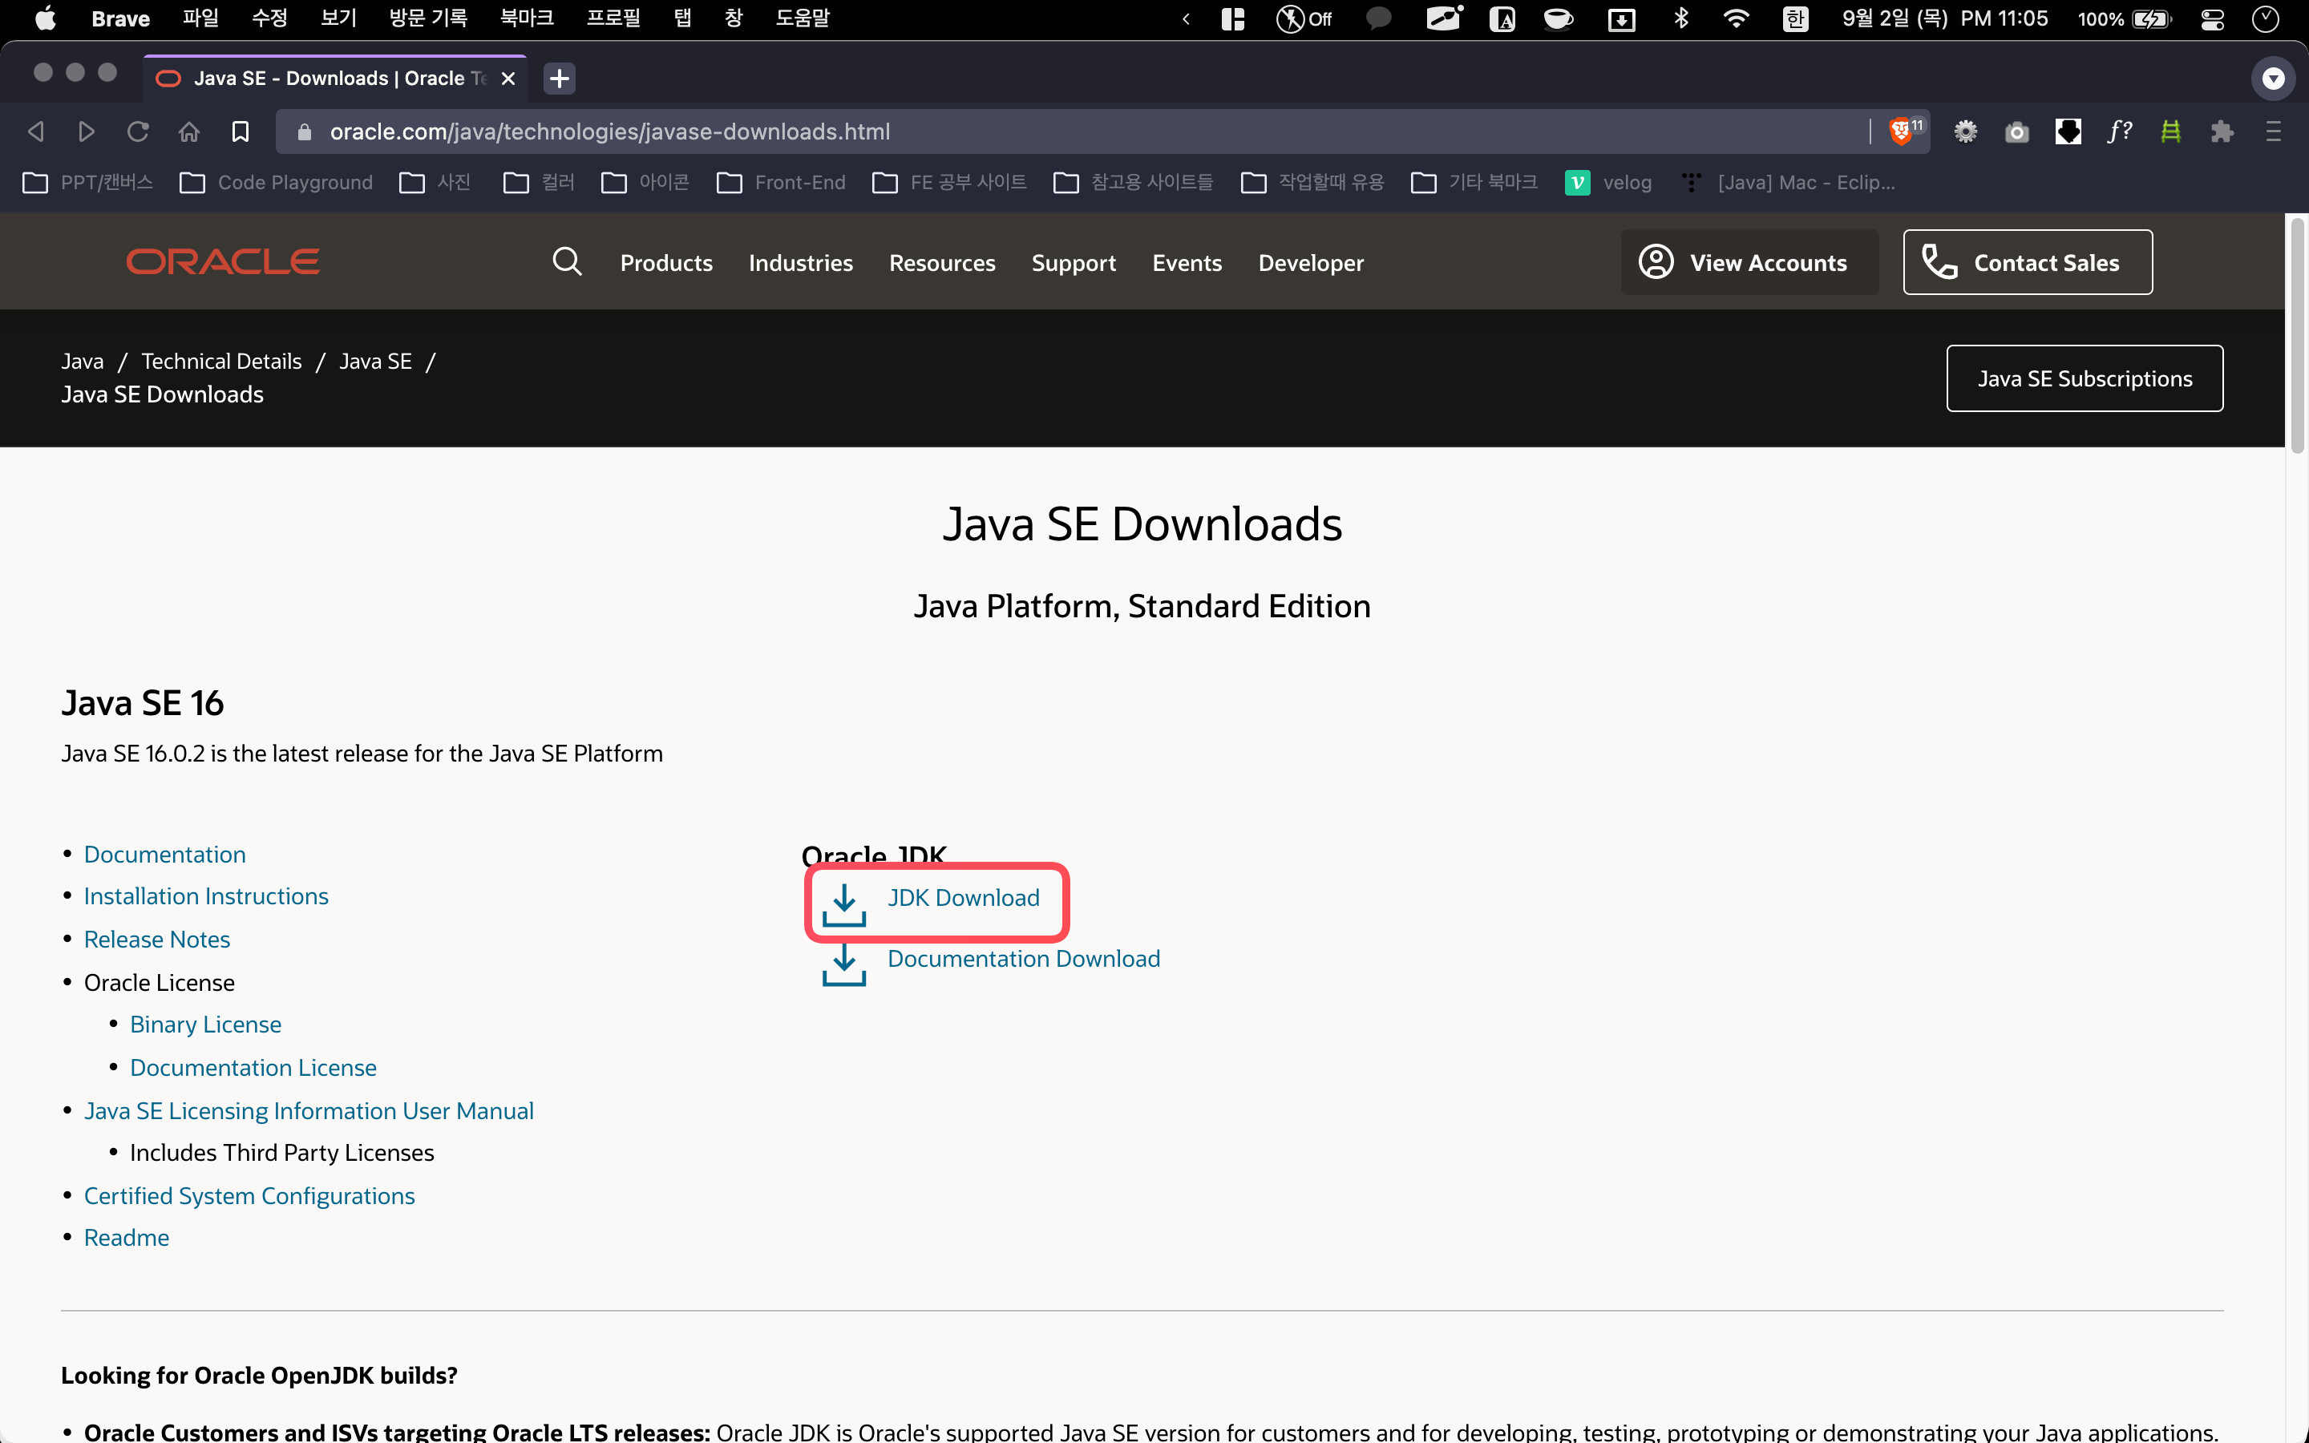Screen dimensions: 2309x1443
Task: Open the 파일 menu
Action: click(200, 18)
